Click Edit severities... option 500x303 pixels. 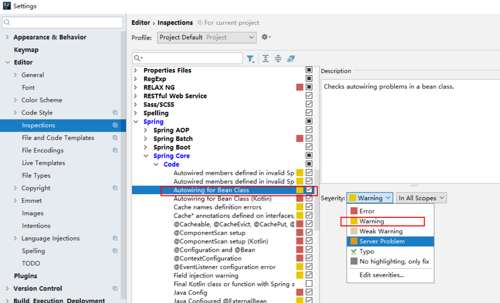tap(381, 275)
